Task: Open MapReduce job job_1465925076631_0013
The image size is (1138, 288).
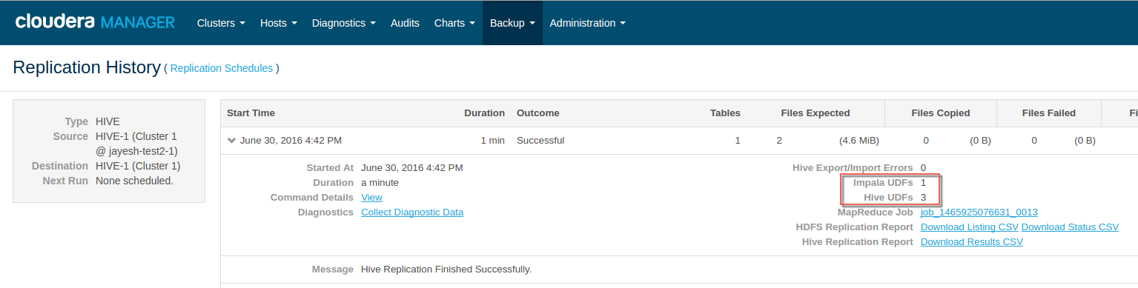Action: pyautogui.click(x=979, y=212)
